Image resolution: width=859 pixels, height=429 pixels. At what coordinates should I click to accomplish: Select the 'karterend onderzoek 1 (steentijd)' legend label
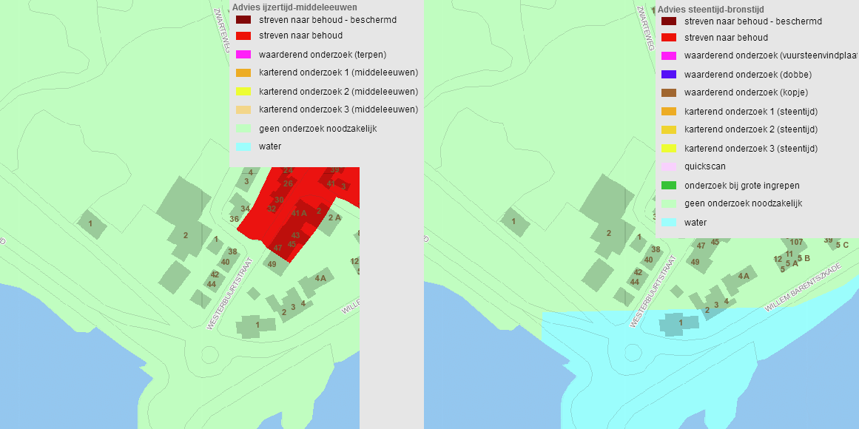pyautogui.click(x=751, y=112)
